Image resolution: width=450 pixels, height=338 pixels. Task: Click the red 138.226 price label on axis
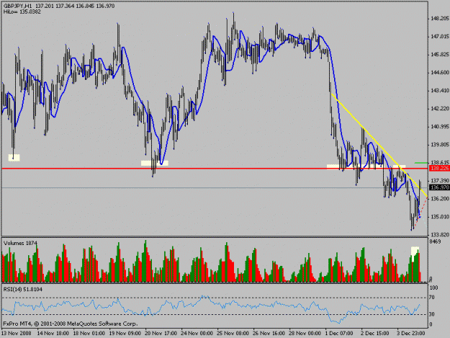[439, 169]
